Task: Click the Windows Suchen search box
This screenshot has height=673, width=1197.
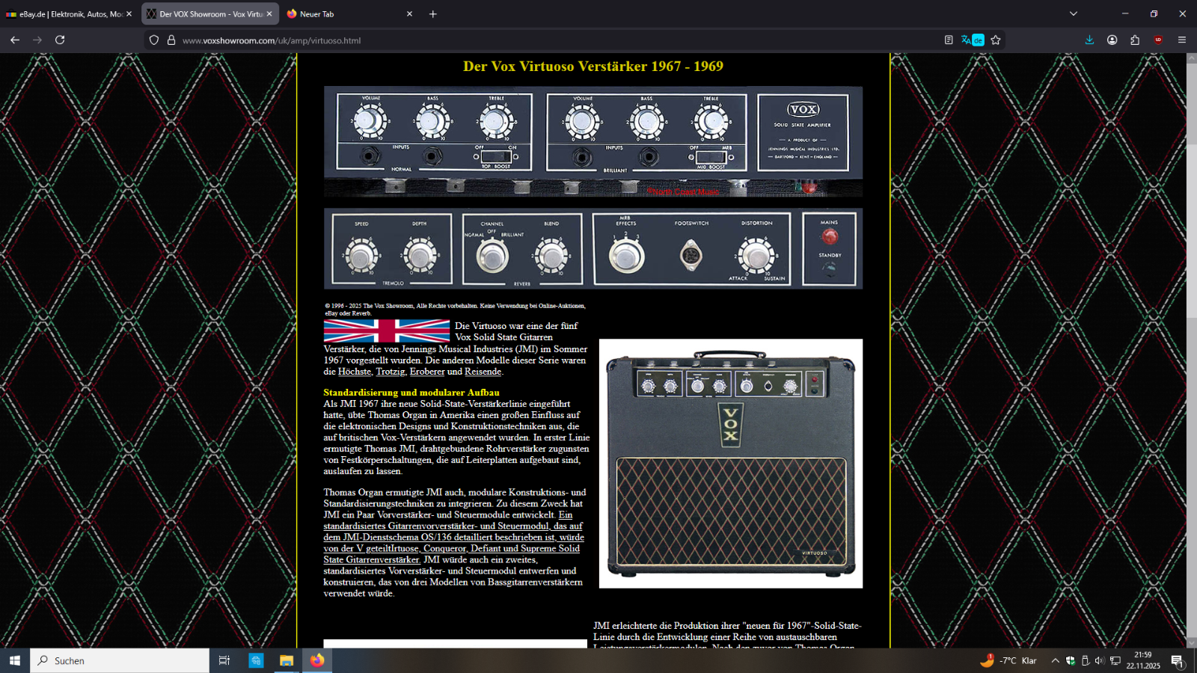Action: [120, 660]
